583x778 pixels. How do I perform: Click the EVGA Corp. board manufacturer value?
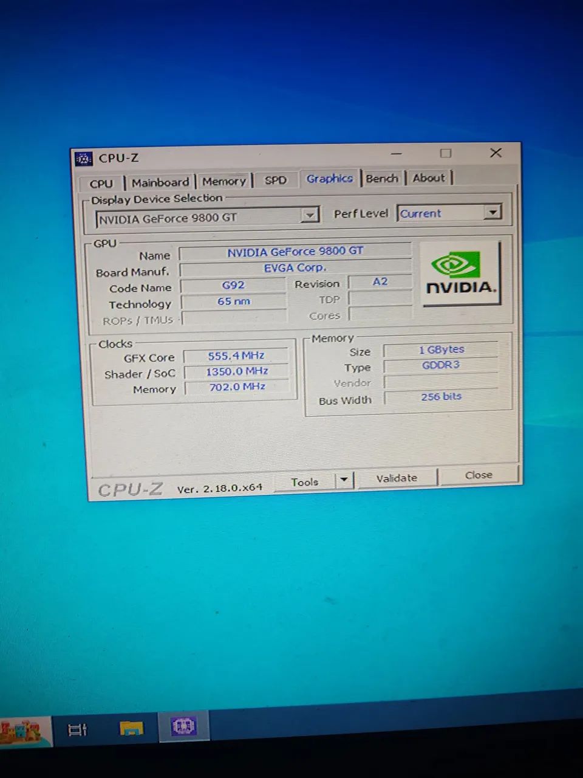click(295, 267)
